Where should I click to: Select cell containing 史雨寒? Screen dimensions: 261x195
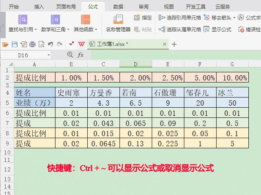[71, 93]
